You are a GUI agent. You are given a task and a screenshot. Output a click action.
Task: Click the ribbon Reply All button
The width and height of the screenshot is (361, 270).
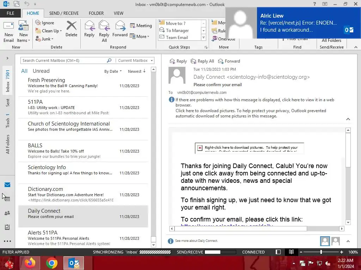click(x=104, y=32)
